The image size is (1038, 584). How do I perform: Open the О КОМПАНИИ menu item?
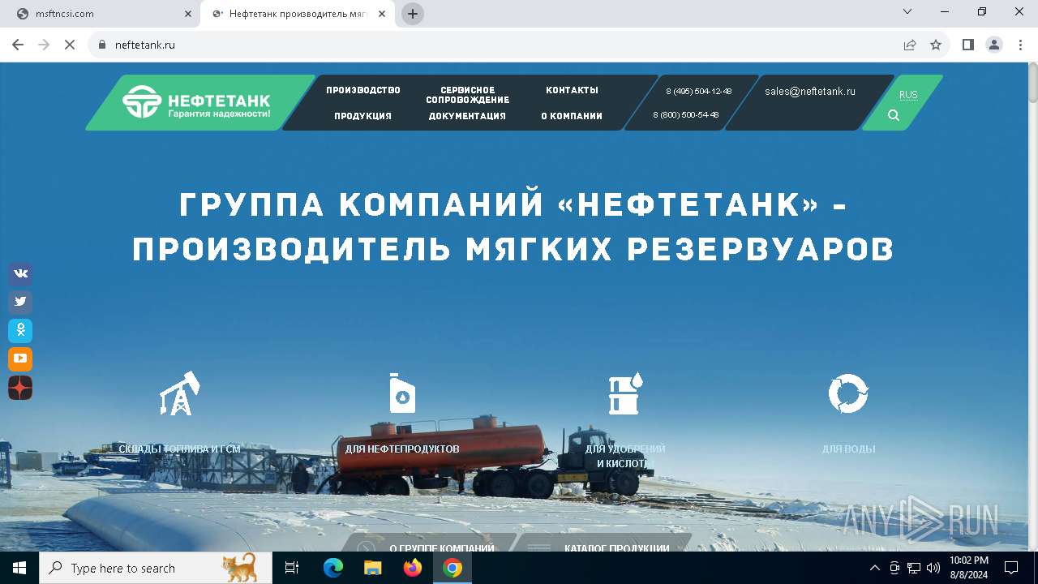pyautogui.click(x=572, y=116)
